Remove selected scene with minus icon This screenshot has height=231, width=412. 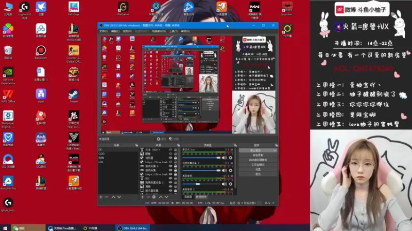pos(107,197)
